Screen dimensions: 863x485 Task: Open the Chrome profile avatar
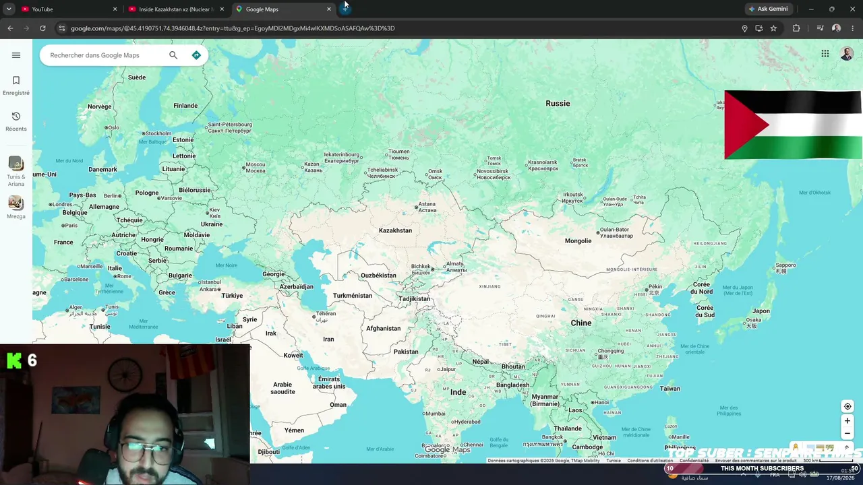point(836,28)
